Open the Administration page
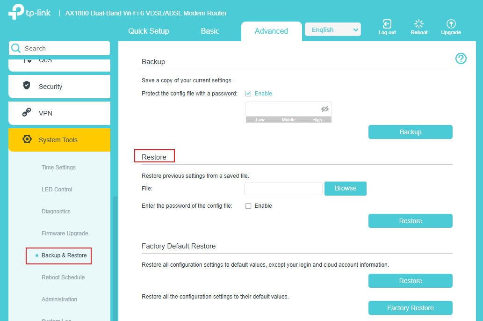 [59, 299]
